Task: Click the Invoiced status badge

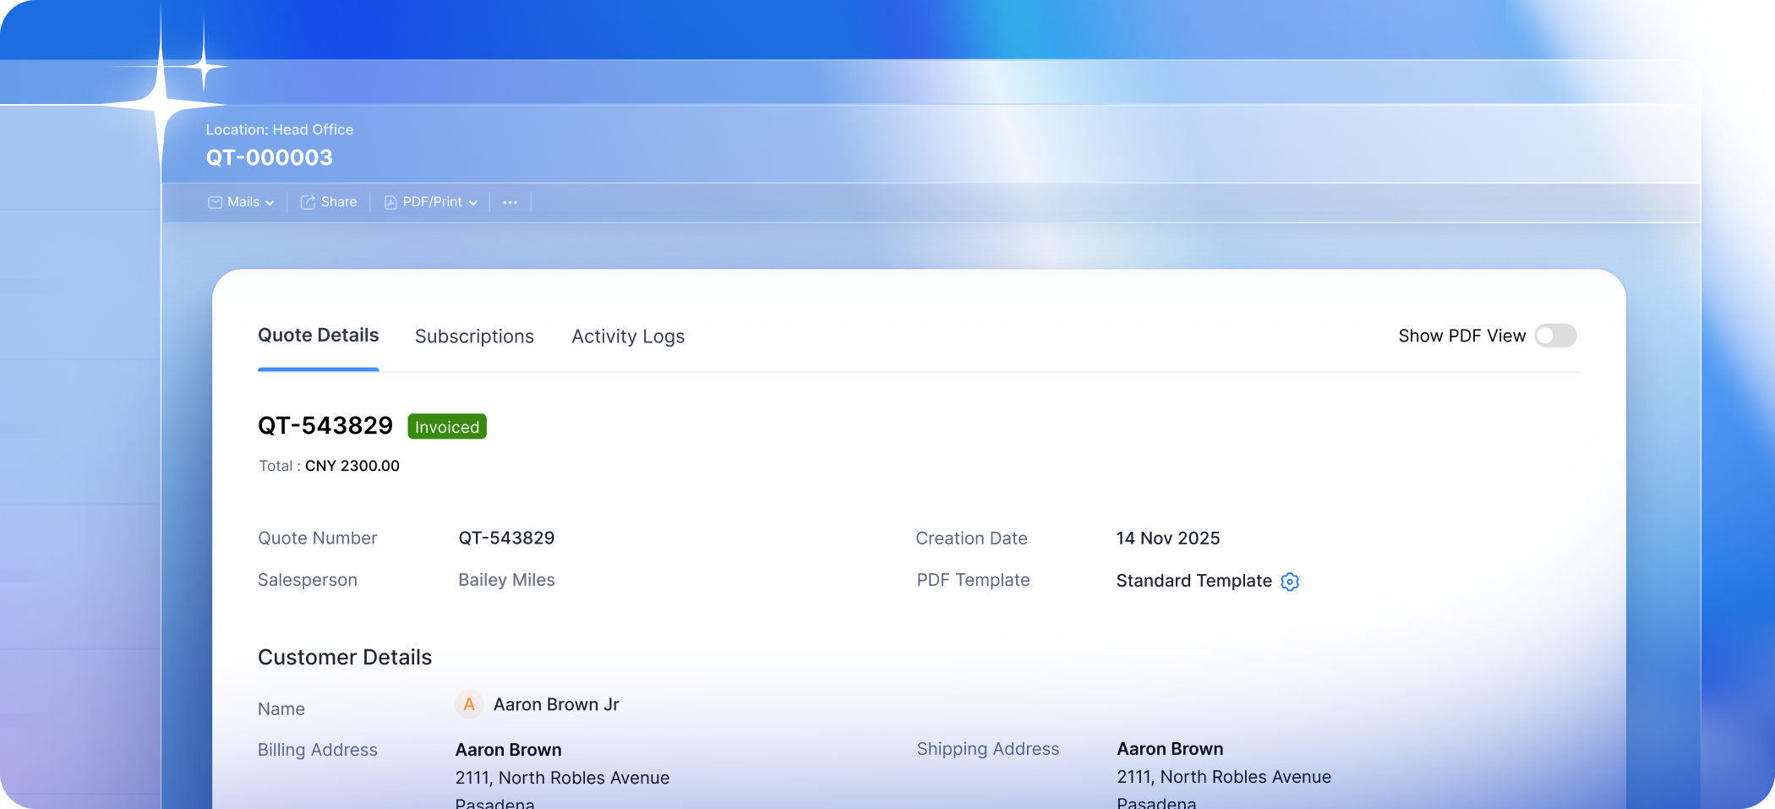Action: coord(447,427)
